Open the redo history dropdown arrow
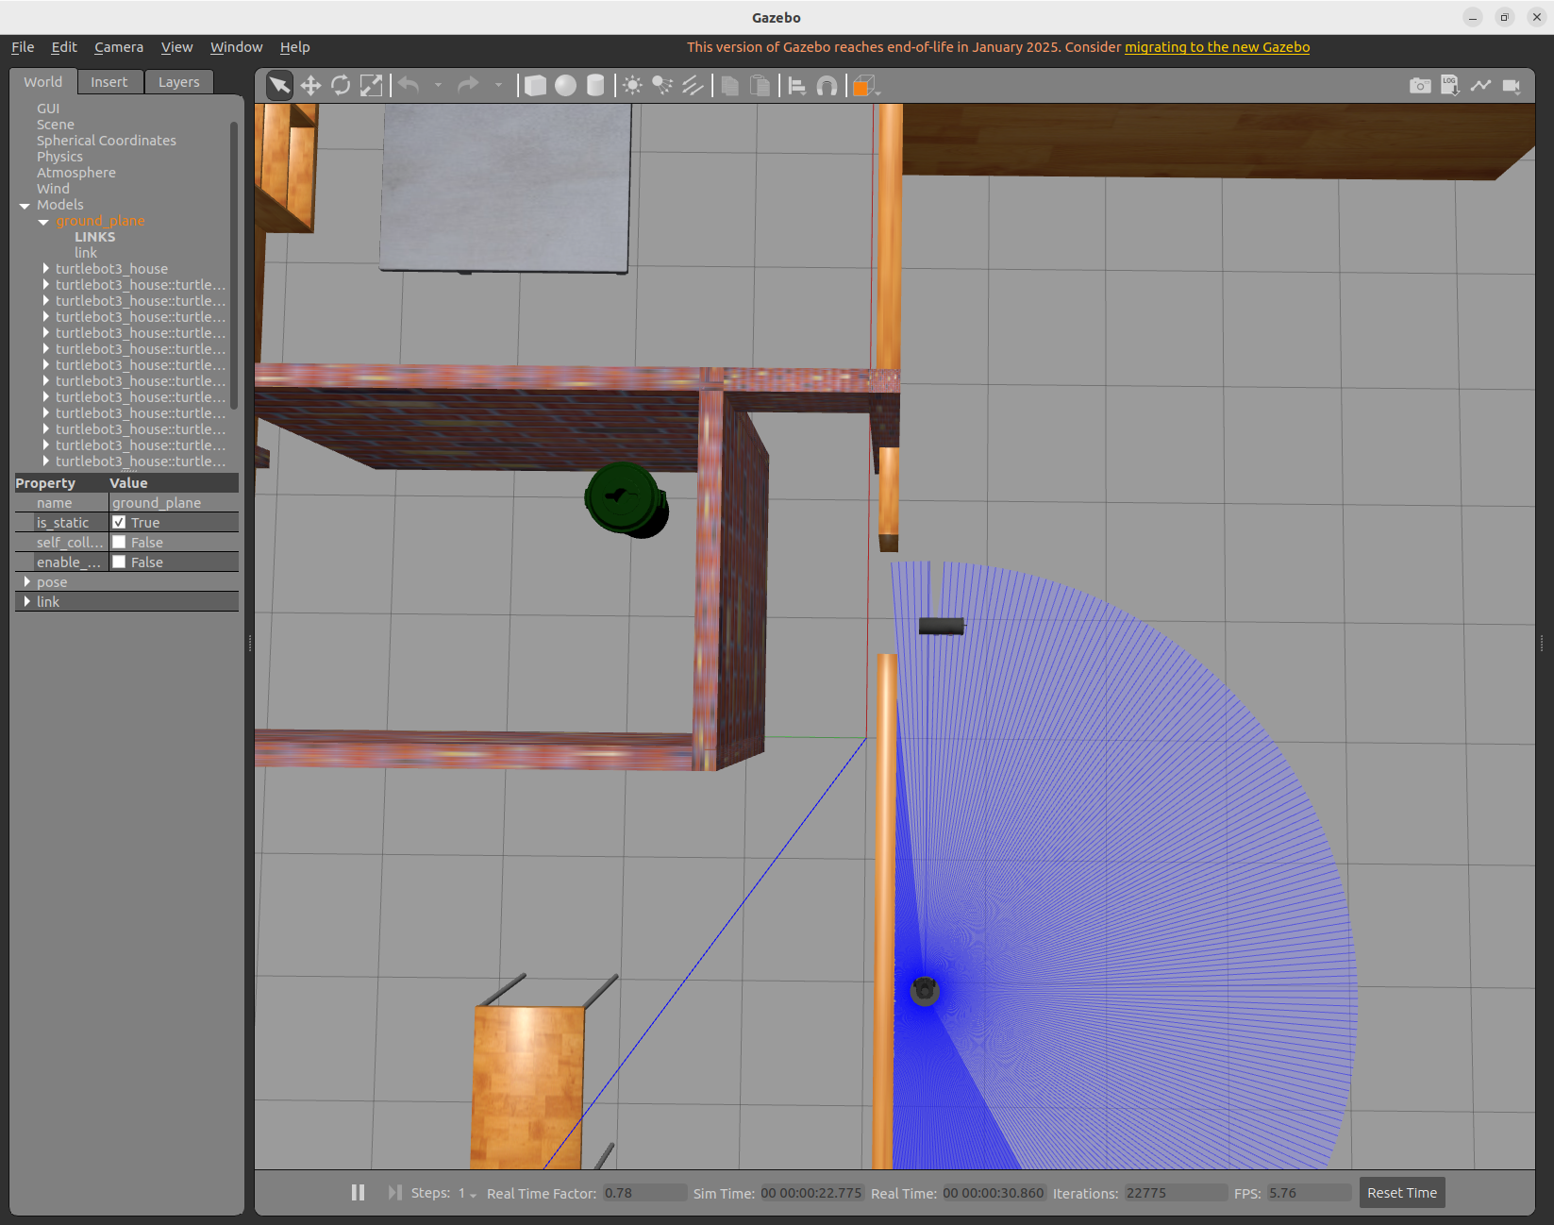This screenshot has height=1225, width=1554. [498, 86]
